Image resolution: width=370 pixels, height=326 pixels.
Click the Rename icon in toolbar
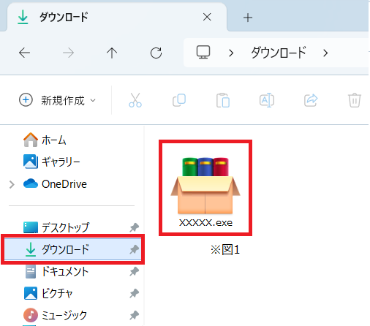pos(267,100)
